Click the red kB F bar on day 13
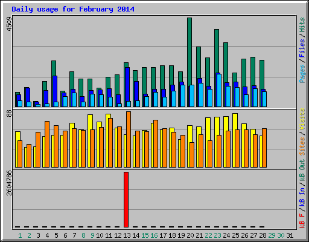 (126, 200)
